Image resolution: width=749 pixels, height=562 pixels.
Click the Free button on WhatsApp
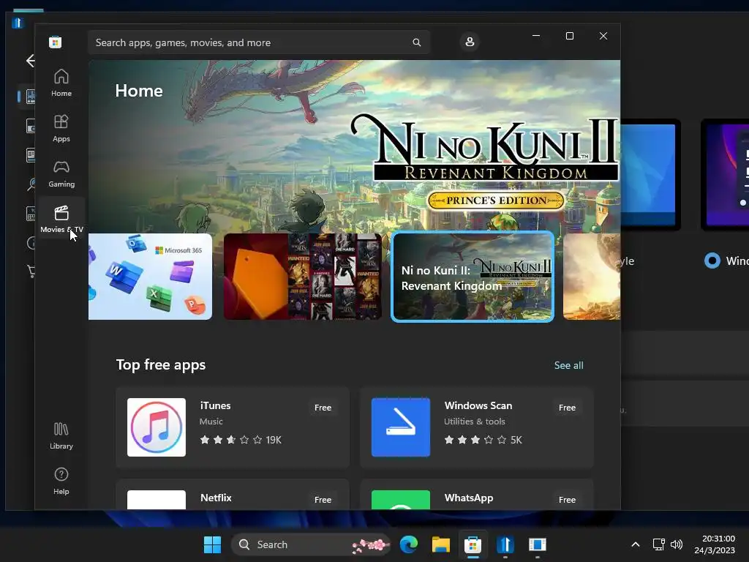567,499
